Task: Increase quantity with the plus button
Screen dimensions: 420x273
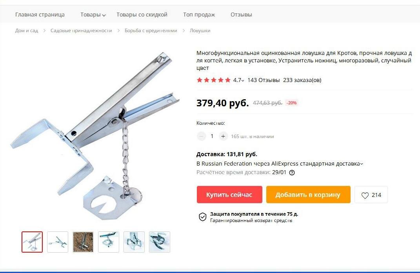Action: [x=223, y=136]
